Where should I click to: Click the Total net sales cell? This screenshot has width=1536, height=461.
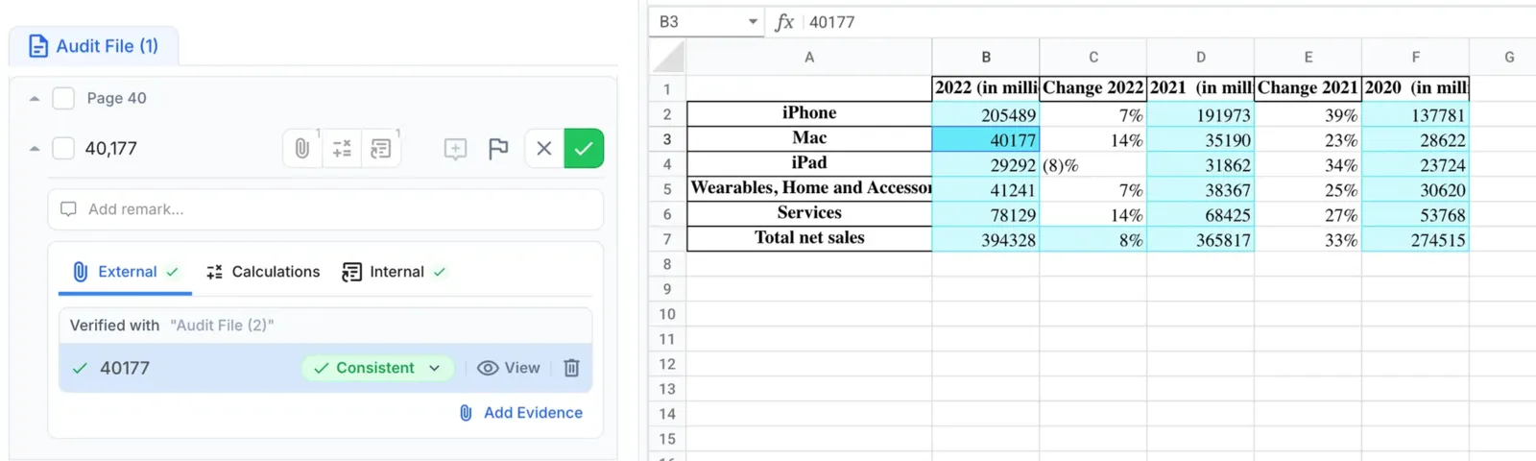click(x=809, y=239)
